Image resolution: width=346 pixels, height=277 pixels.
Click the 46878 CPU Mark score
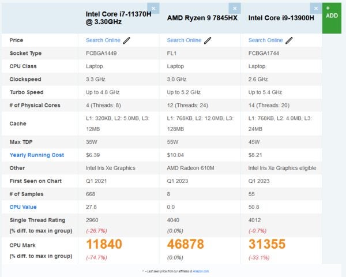pos(185,244)
